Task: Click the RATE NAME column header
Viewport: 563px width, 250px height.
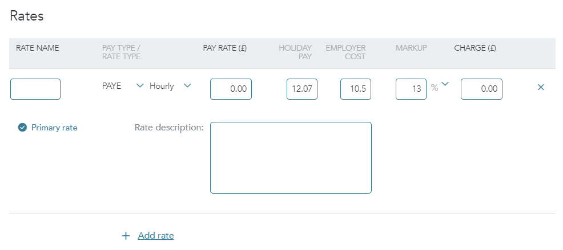Action: tap(37, 48)
